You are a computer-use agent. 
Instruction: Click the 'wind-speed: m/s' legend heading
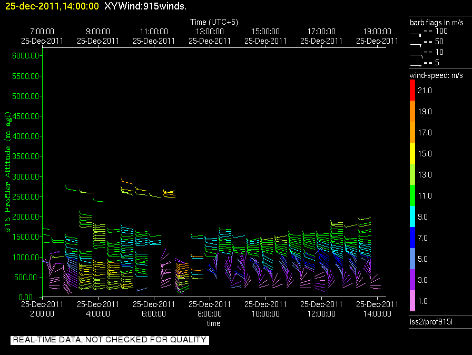[x=436, y=75]
